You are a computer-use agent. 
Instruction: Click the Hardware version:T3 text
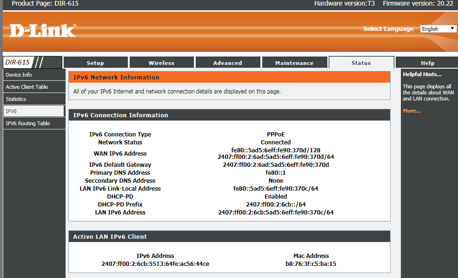click(x=344, y=3)
